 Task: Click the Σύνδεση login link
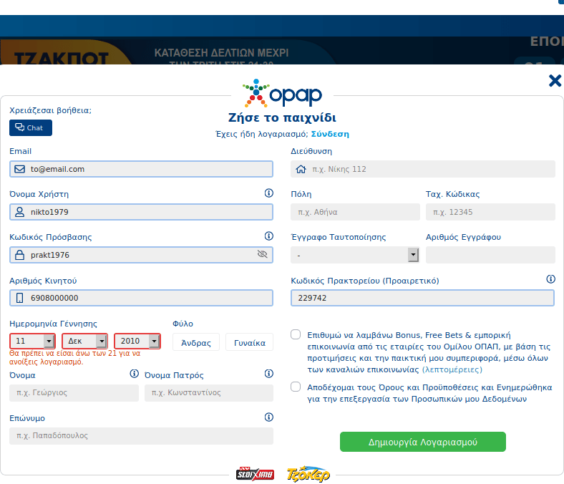coord(330,134)
